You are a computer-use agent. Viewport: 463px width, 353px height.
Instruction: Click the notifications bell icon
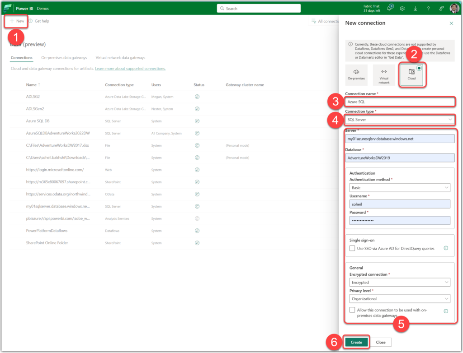coord(390,8)
